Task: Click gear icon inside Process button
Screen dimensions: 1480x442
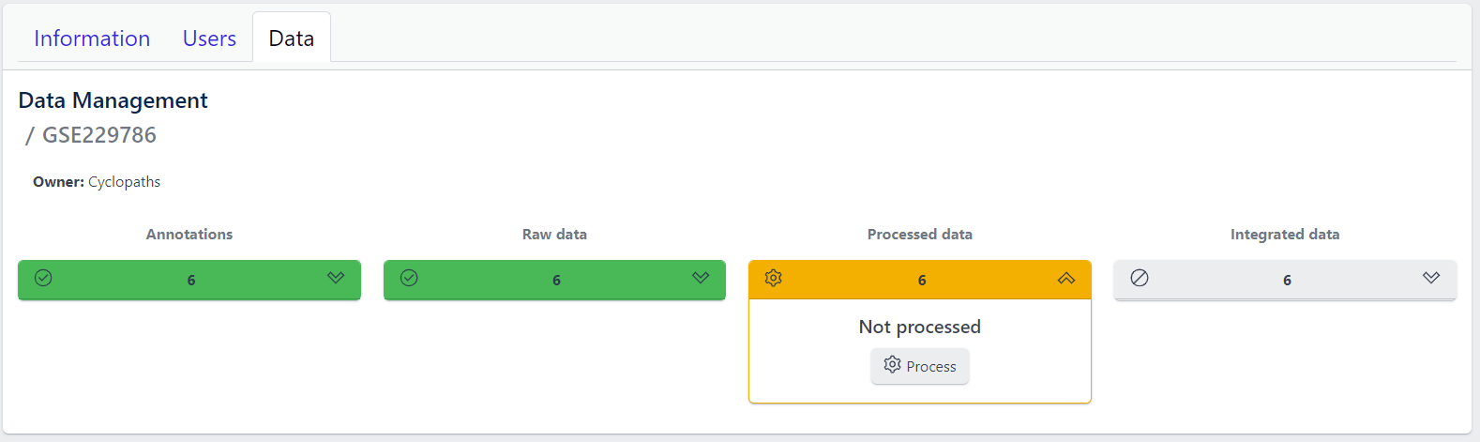Action: 892,365
